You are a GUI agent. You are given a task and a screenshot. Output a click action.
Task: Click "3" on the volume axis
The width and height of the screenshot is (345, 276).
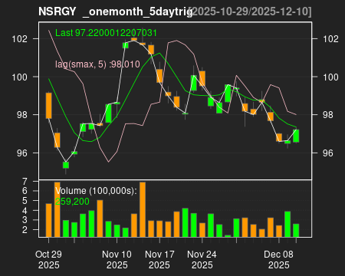(x=25, y=220)
